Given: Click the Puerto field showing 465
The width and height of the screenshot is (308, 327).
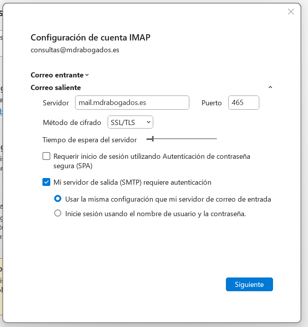Looking at the screenshot, I should (x=244, y=103).
